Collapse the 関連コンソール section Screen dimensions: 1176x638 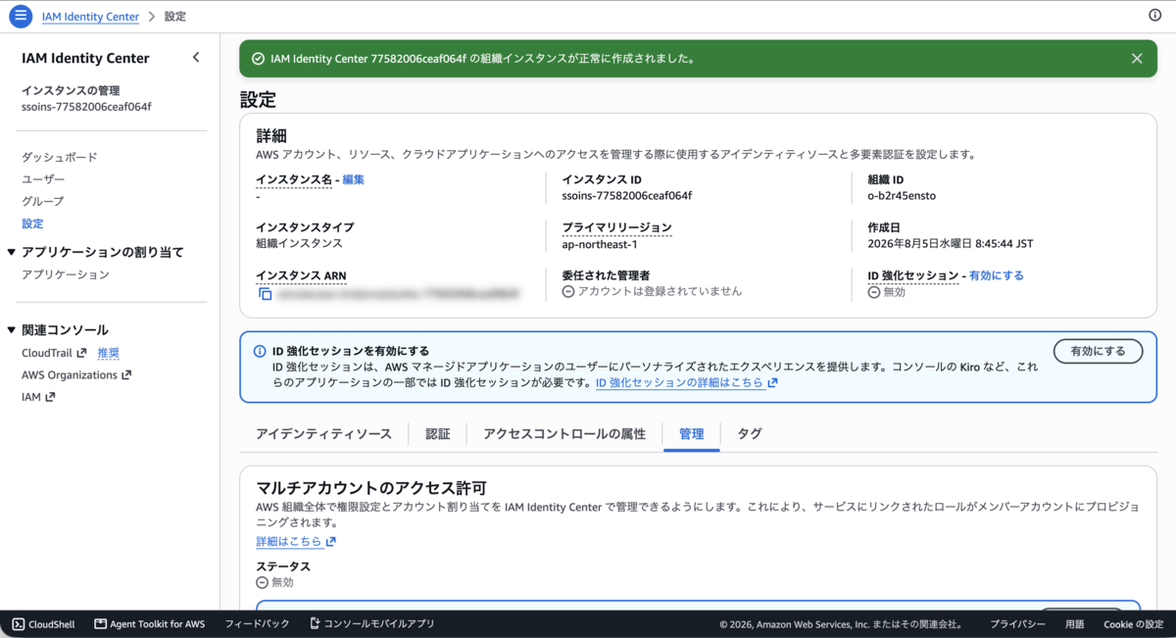[12, 330]
